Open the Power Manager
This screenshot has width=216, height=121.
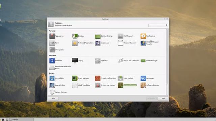click(149, 61)
